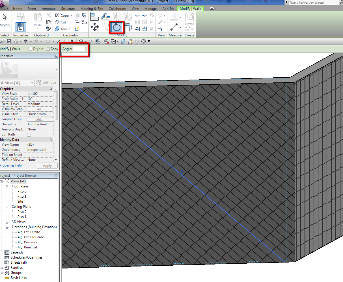The height and width of the screenshot is (282, 343).
Task: Select the Align tool in the Modify panel
Action: point(94,17)
